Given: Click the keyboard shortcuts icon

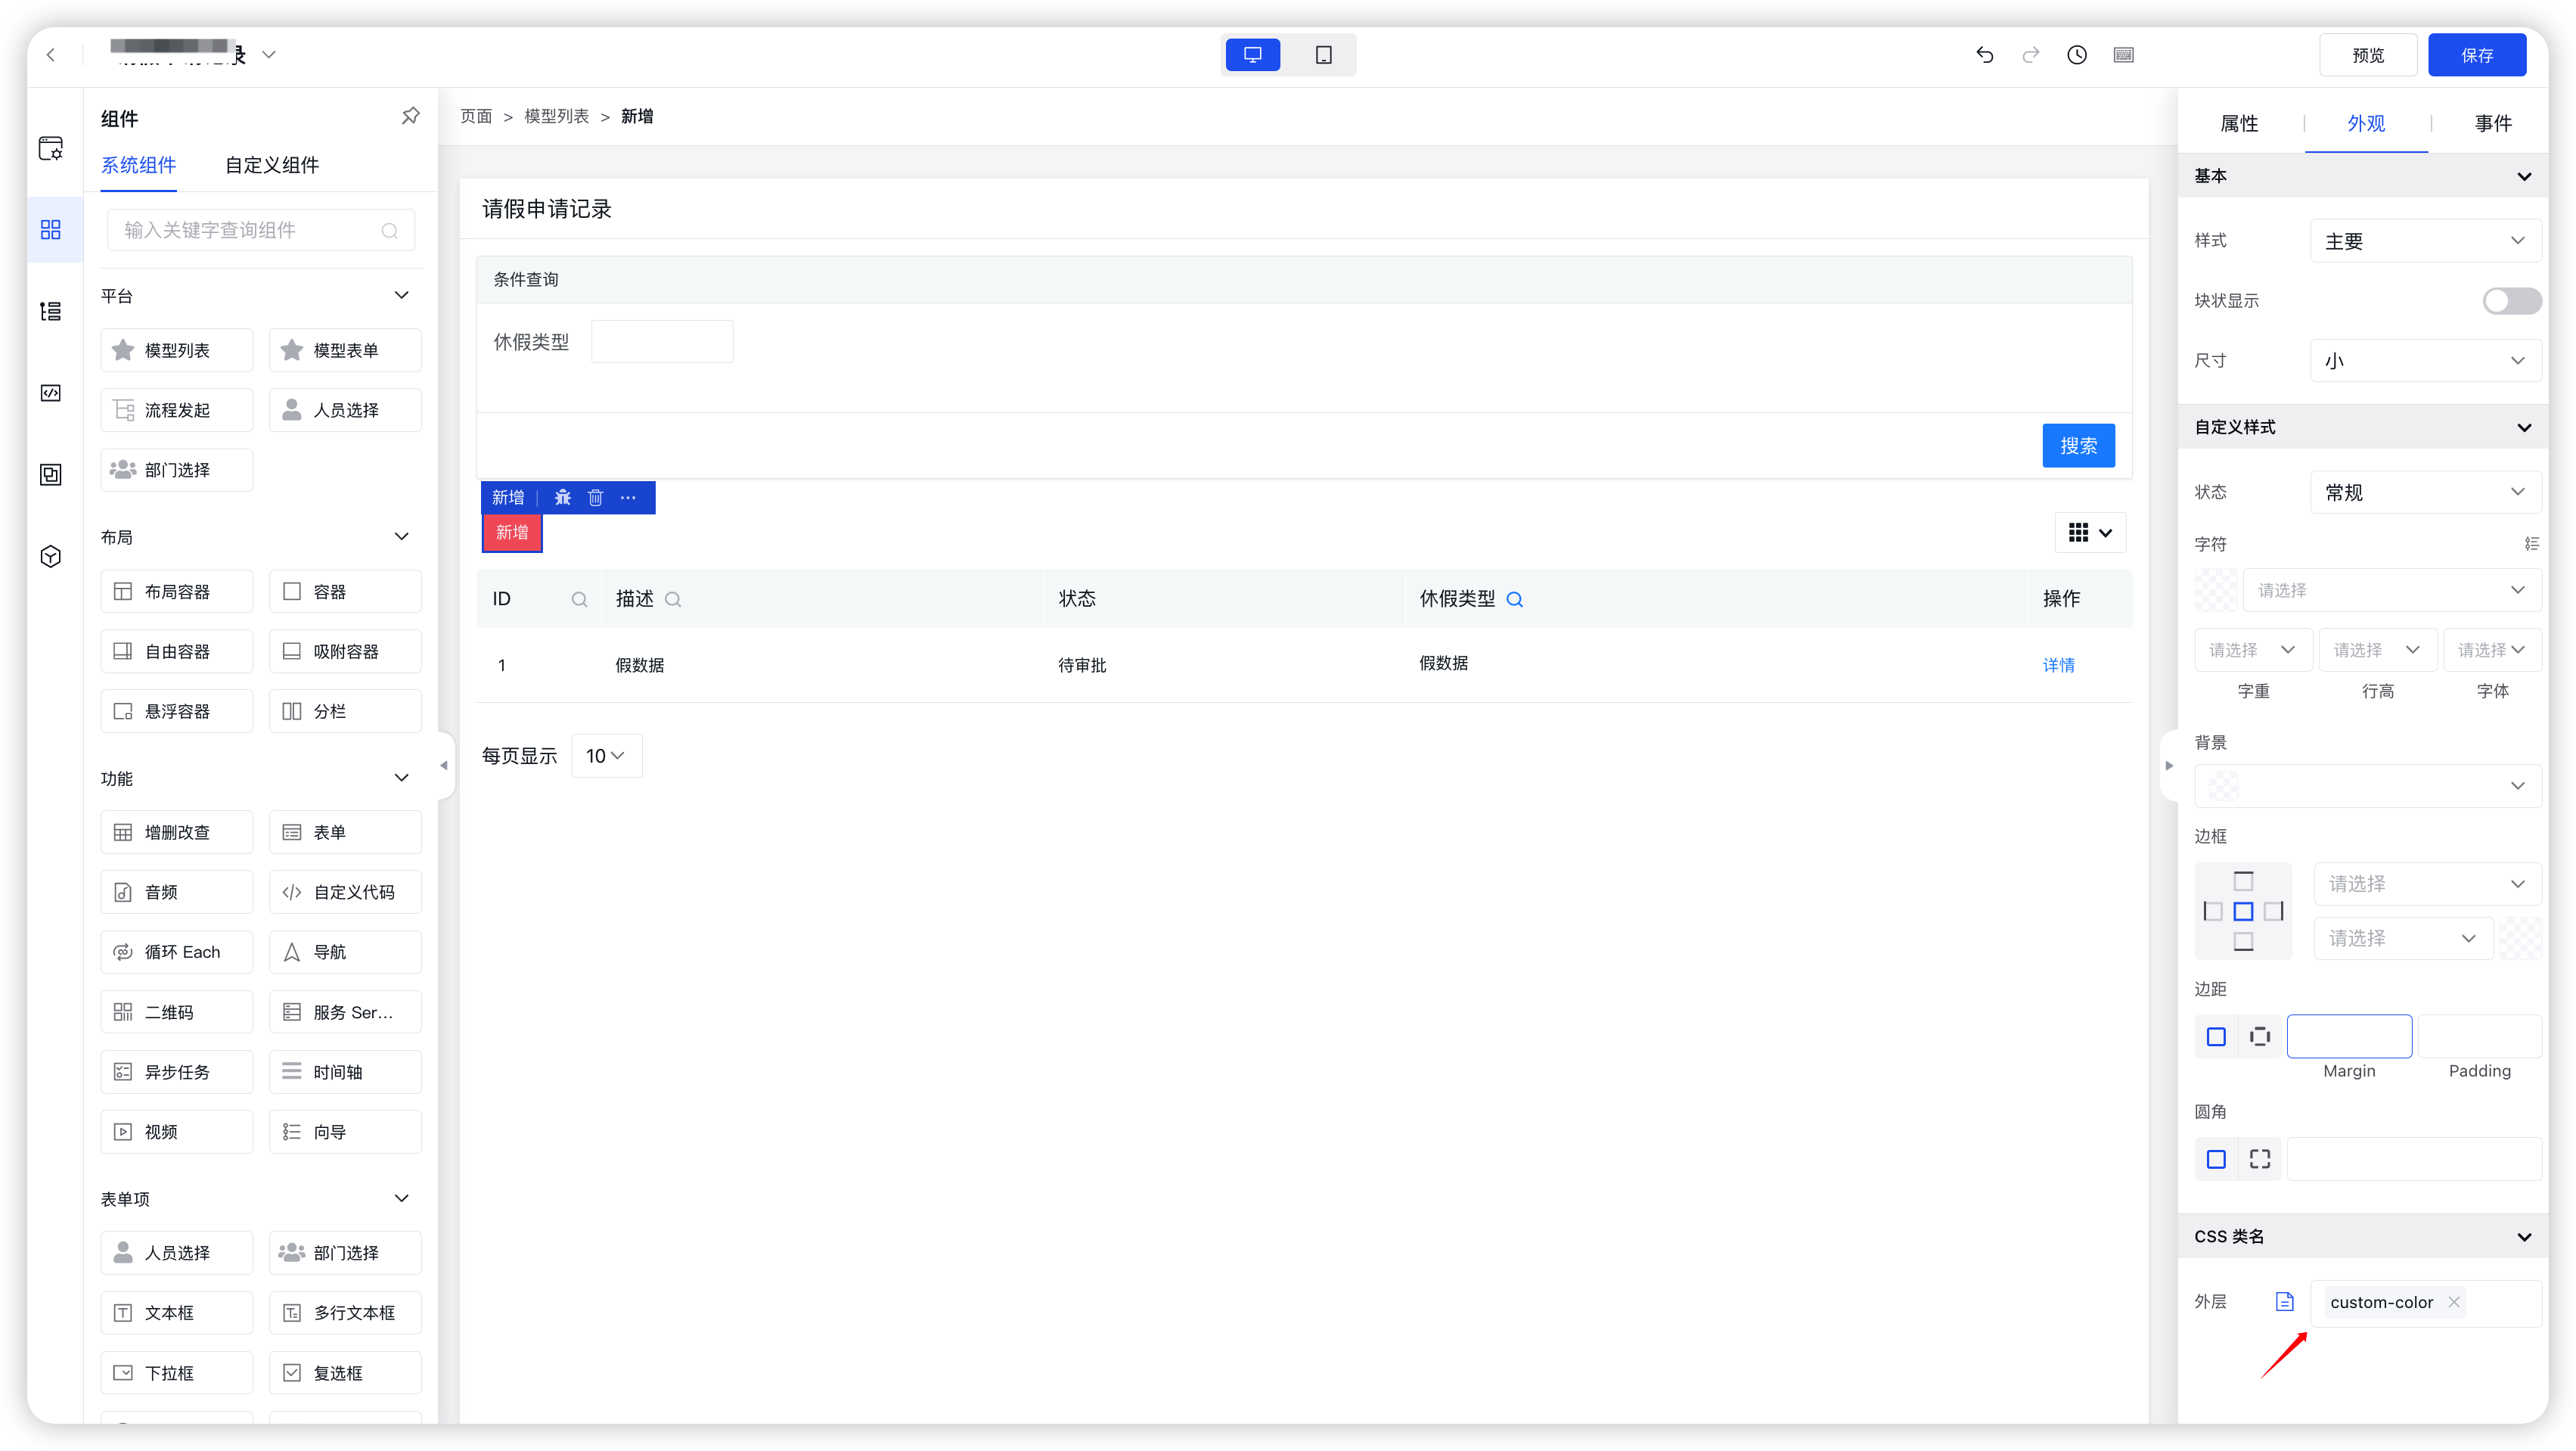Looking at the screenshot, I should pos(2124,55).
